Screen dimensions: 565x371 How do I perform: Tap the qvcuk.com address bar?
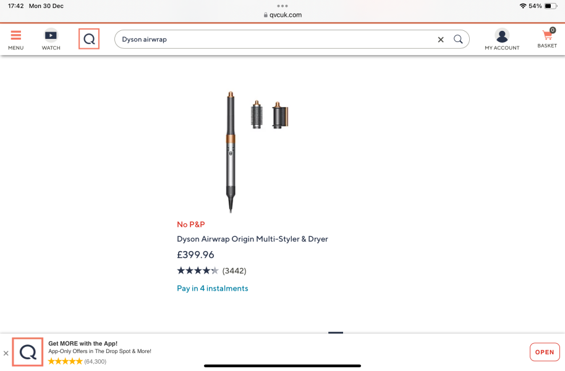[x=282, y=15]
